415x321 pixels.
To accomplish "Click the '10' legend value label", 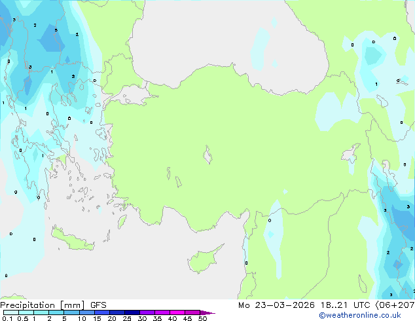I will click(x=82, y=318).
